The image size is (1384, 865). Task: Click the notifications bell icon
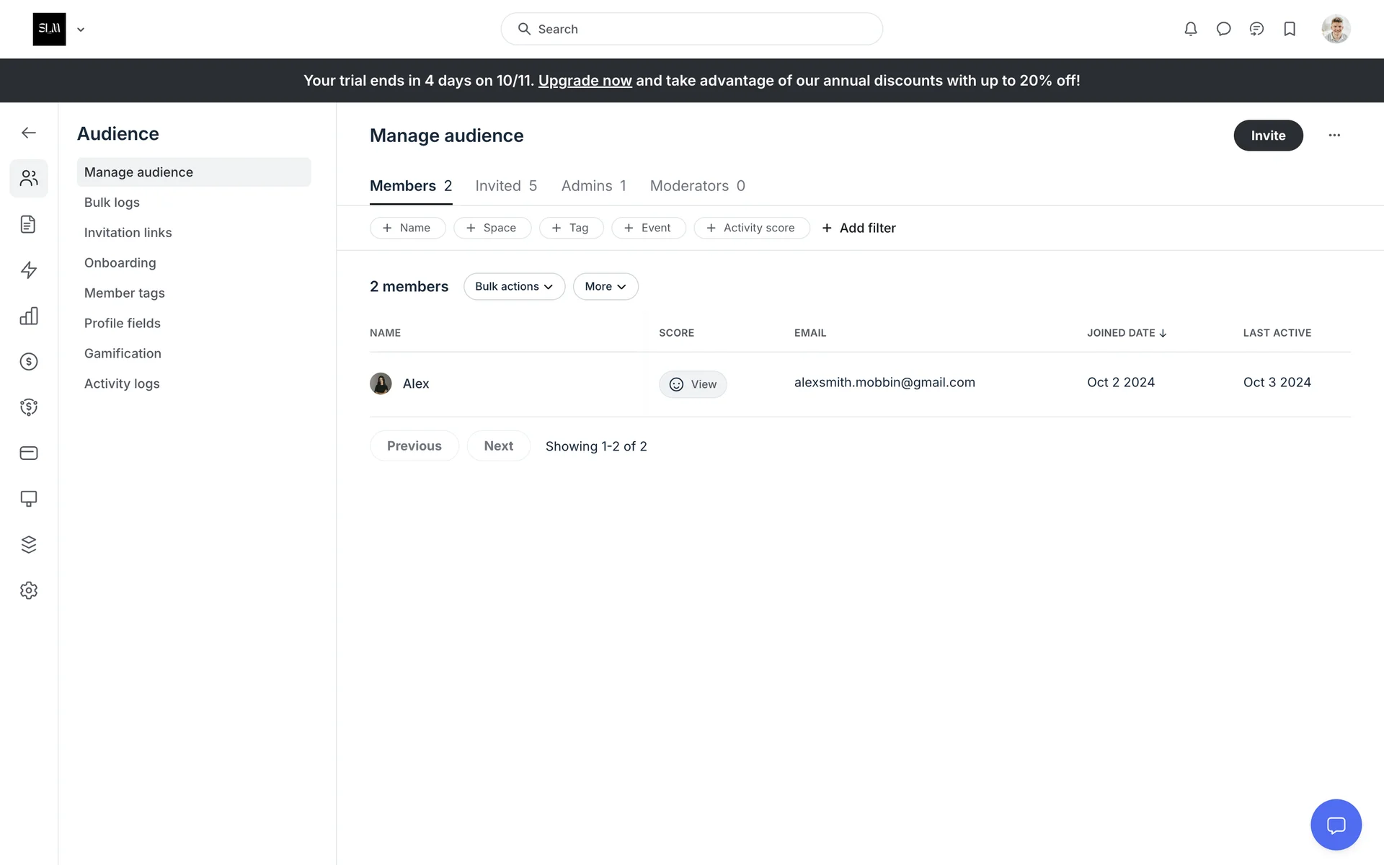pos(1190,29)
